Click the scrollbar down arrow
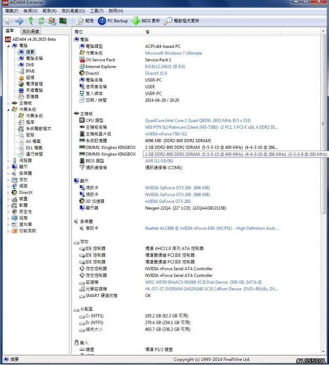 point(323,352)
